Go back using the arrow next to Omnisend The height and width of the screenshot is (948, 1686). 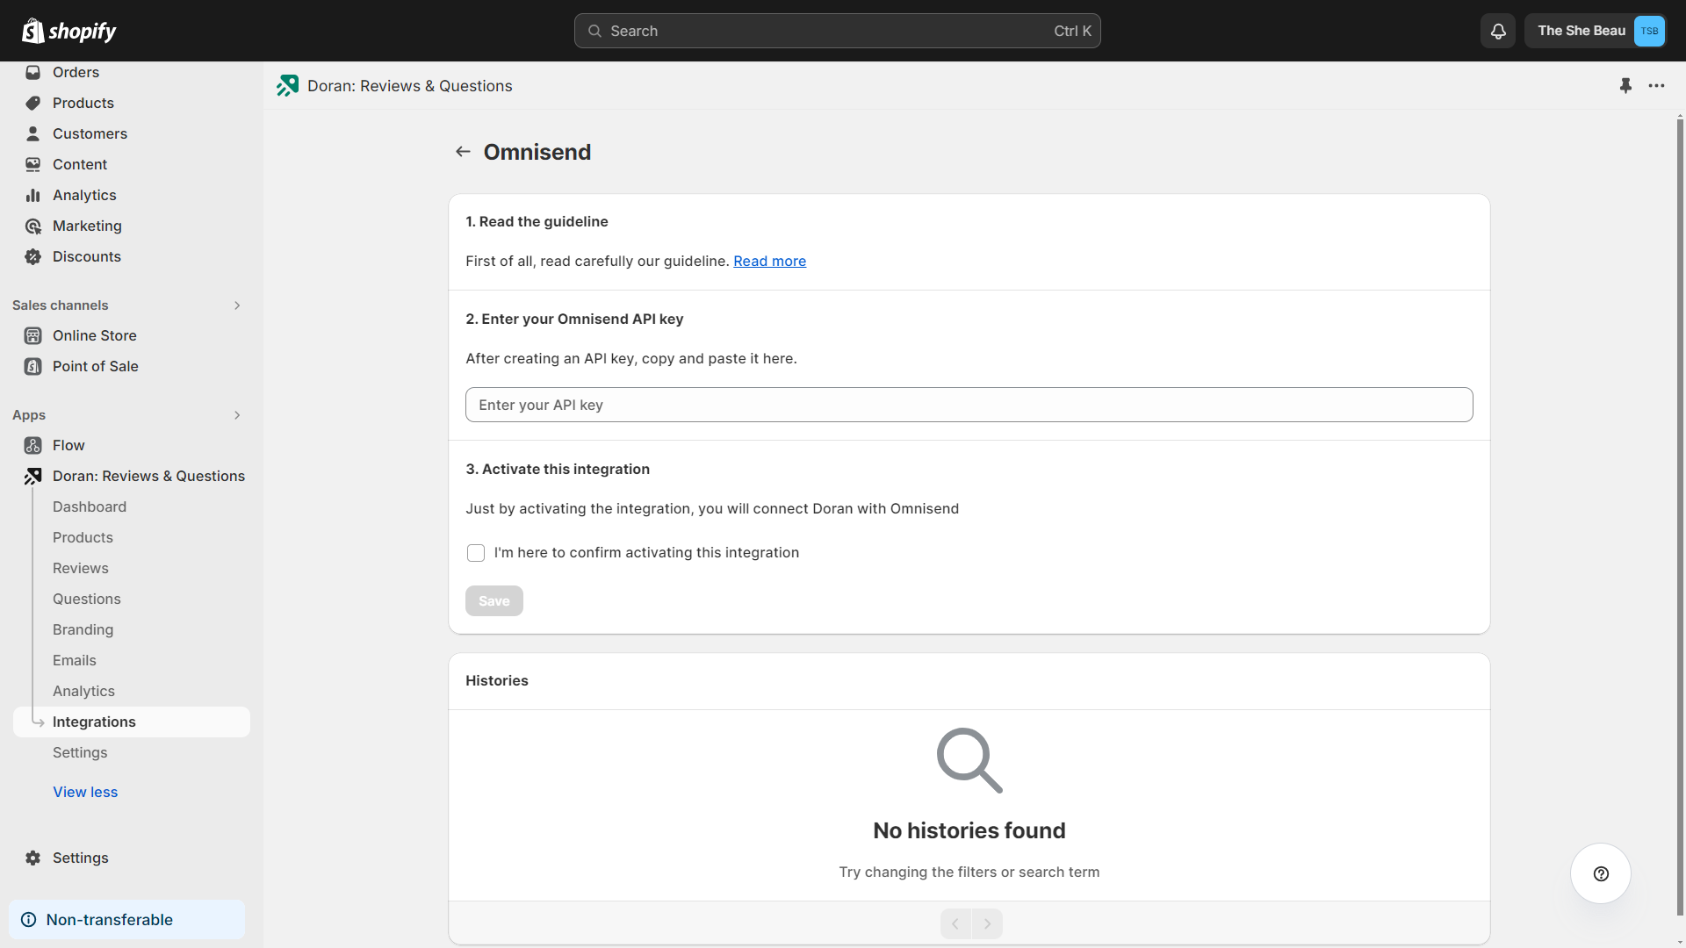[x=463, y=152]
